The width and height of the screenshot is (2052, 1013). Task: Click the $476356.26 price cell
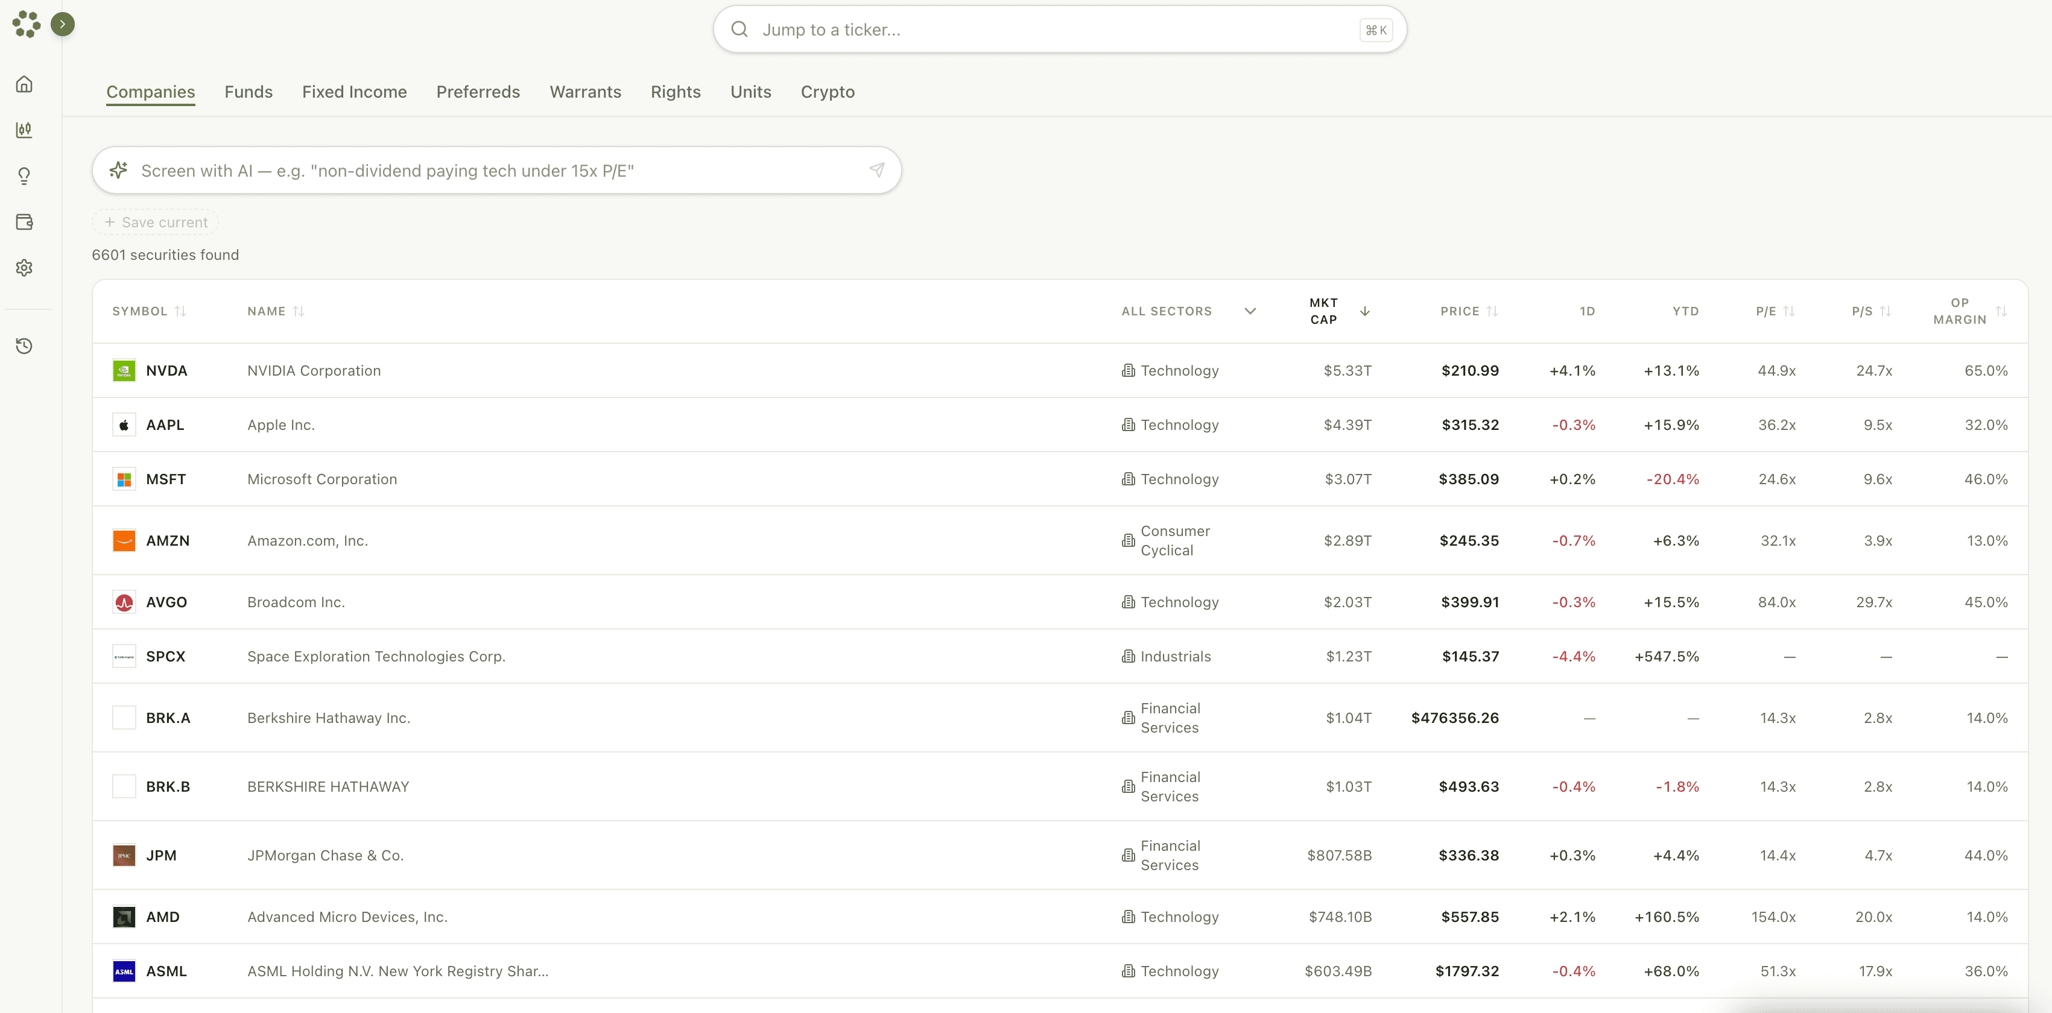pos(1455,718)
